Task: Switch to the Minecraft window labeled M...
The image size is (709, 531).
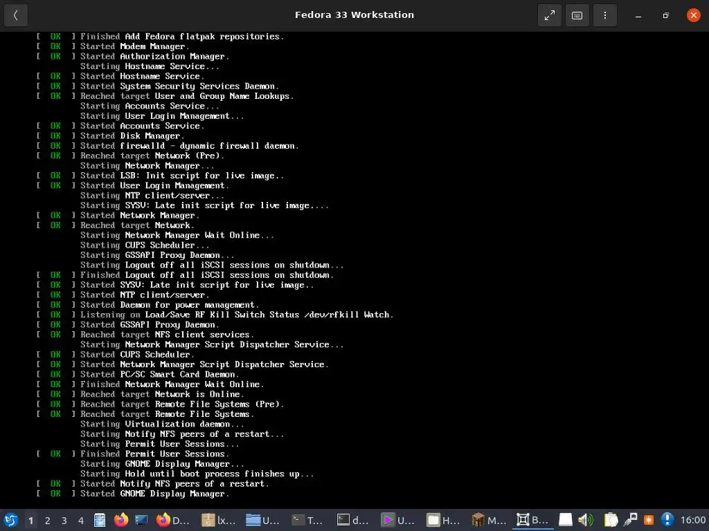Action: (x=488, y=520)
